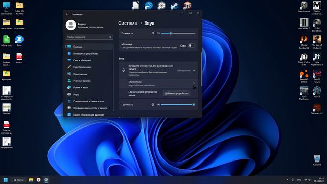
Task: Set microphone input volume slider
Action: click(x=178, y=104)
